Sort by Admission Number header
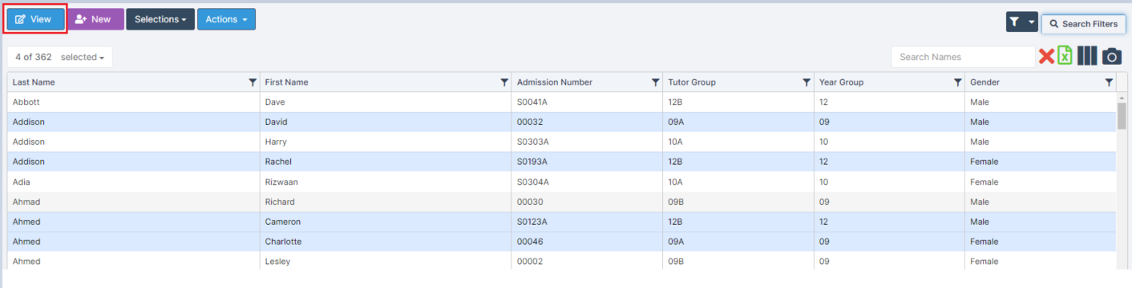This screenshot has height=288, width=1132. pos(555,82)
